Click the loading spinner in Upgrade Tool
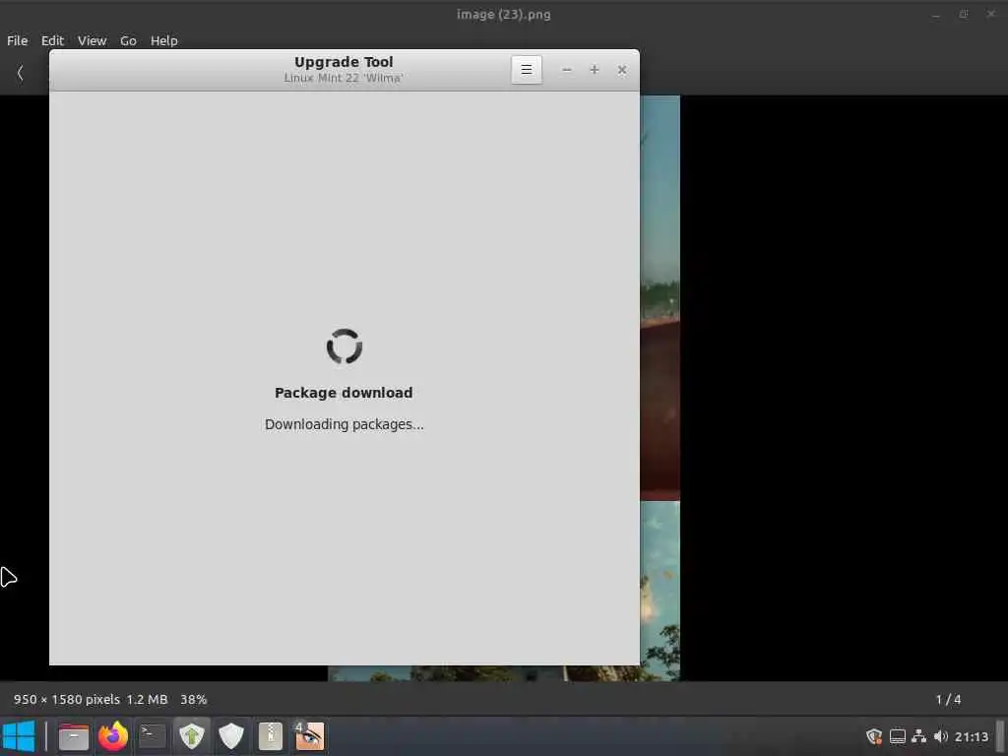This screenshot has height=756, width=1008. click(x=345, y=346)
